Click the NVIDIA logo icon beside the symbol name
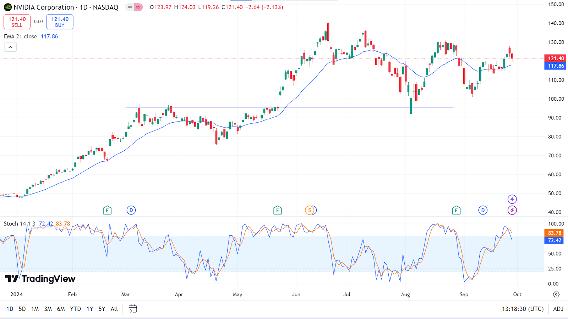Image resolution: width=568 pixels, height=319 pixels. coord(7,7)
